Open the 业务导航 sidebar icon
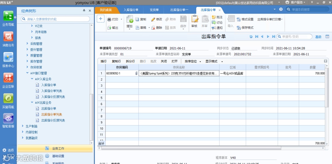 coord(8,16)
